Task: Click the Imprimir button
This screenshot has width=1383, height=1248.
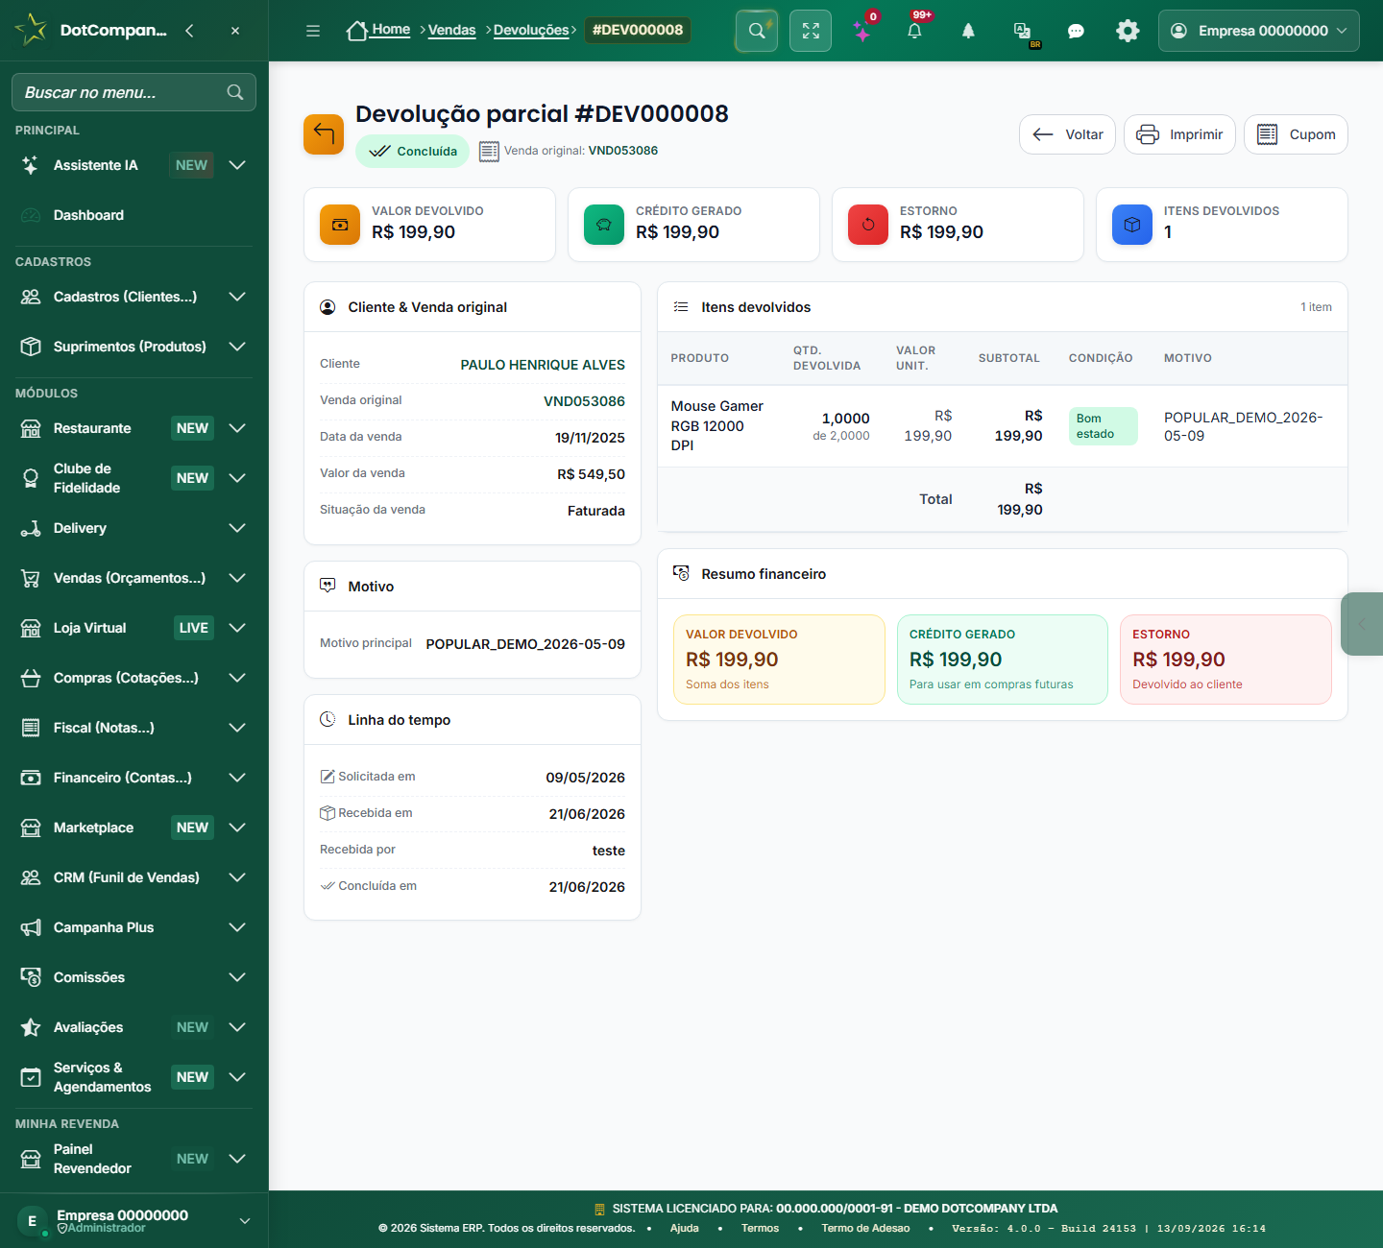Action: tap(1179, 134)
